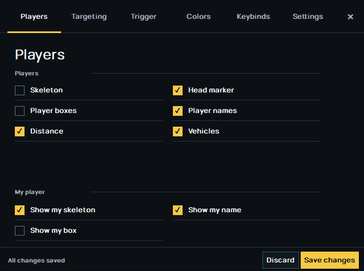Image resolution: width=364 pixels, height=271 pixels.
Task: Click the My player section label
Action: pos(30,192)
